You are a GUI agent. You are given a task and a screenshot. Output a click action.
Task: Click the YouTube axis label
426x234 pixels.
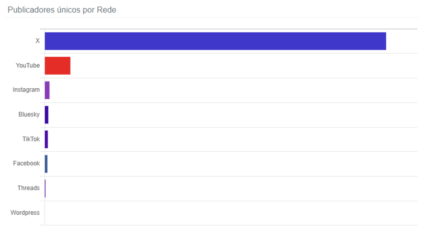[x=28, y=65]
